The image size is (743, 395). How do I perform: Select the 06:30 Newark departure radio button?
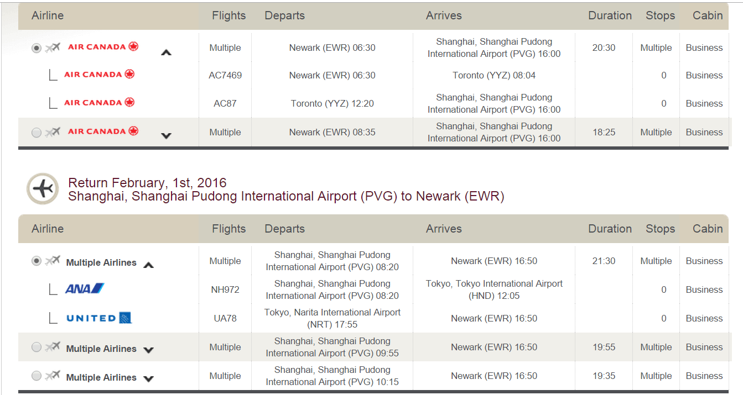(37, 48)
